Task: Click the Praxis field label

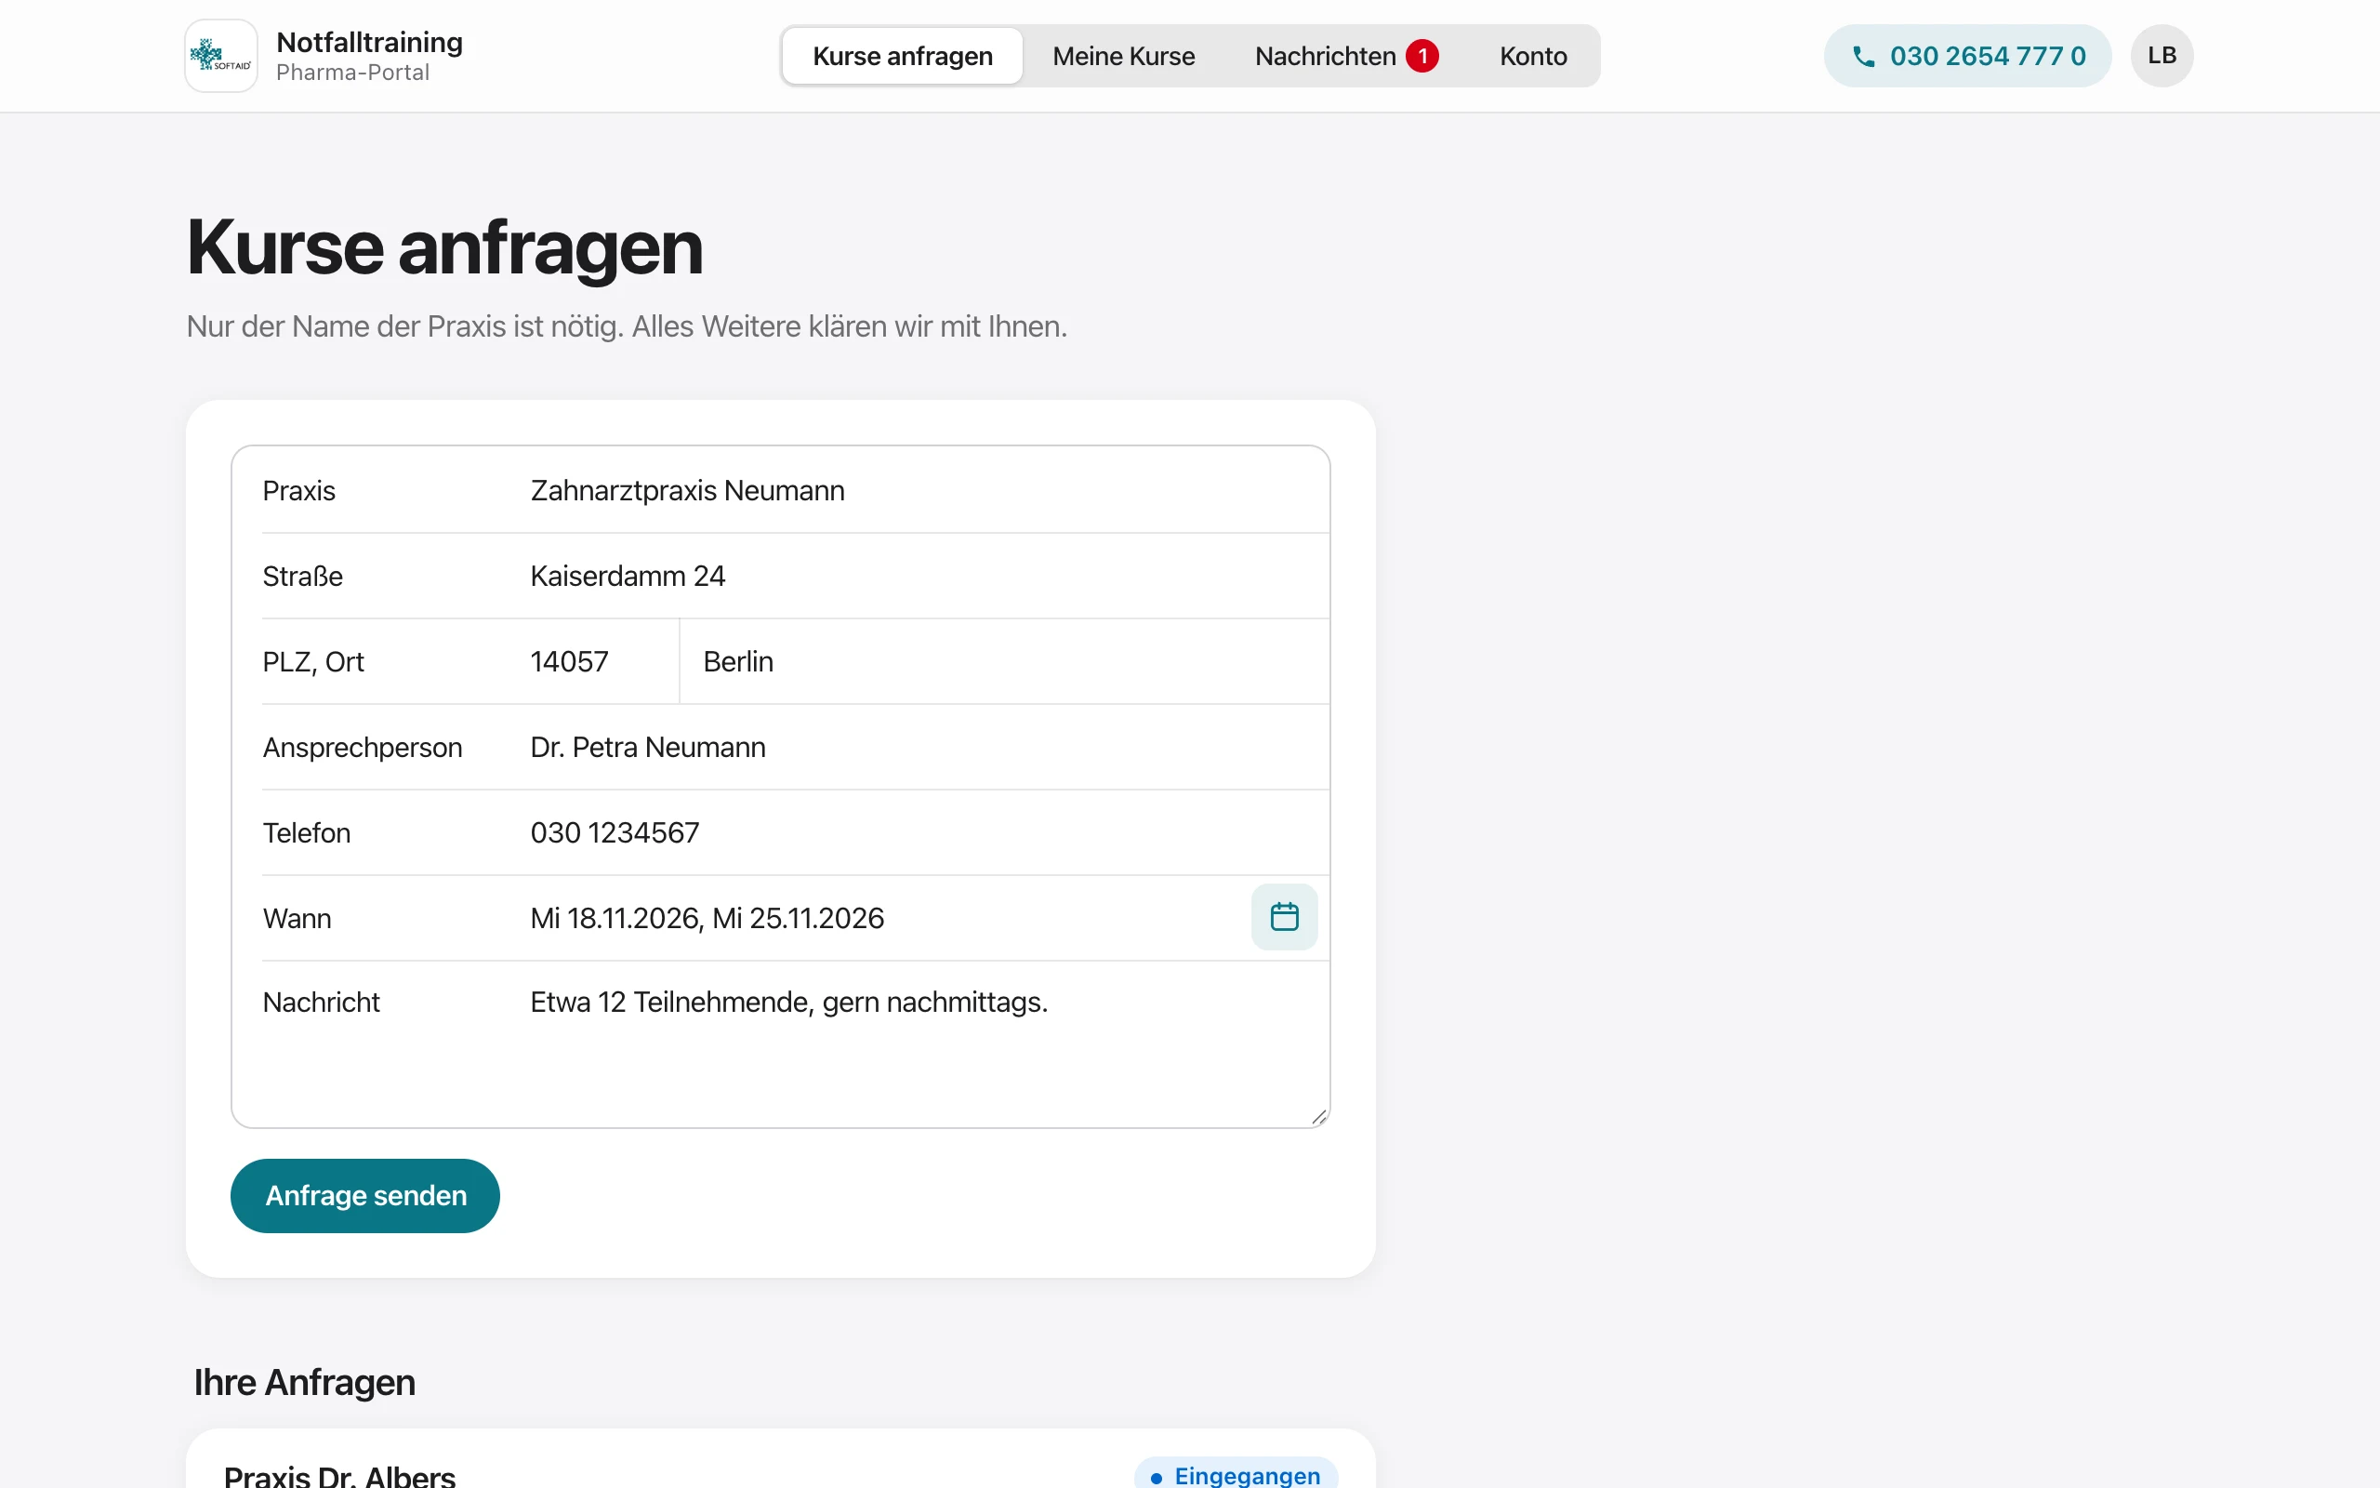Action: (x=299, y=490)
